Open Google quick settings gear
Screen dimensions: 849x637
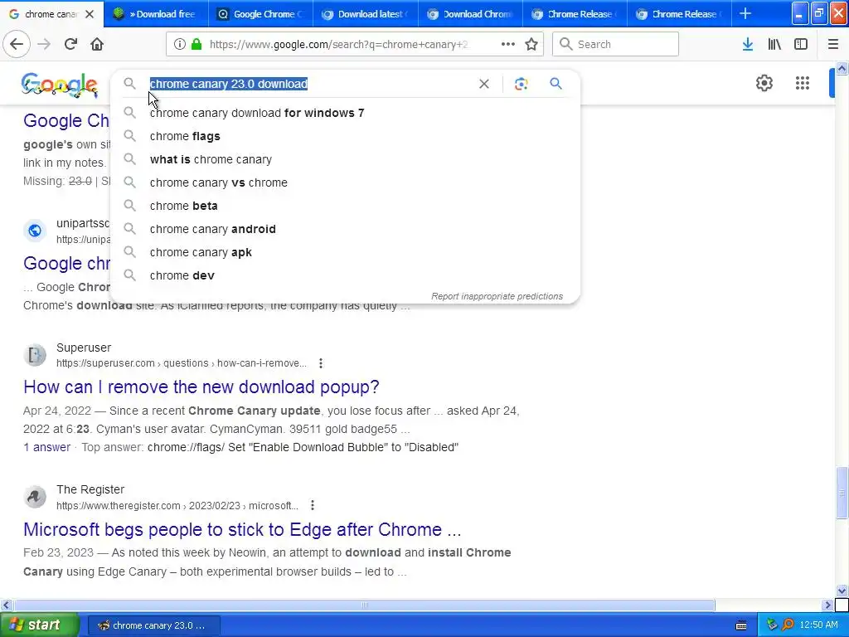click(x=764, y=83)
